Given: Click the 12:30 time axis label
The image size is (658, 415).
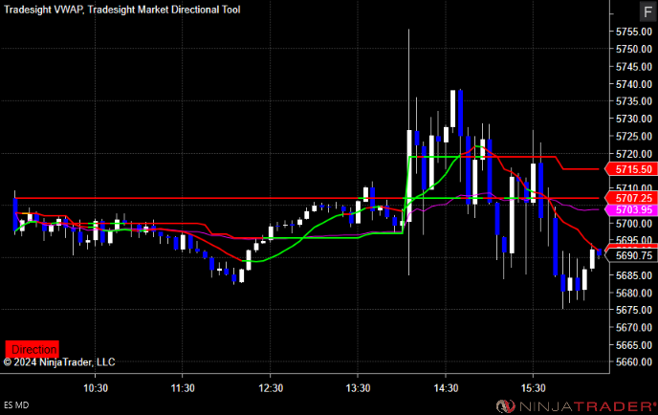Looking at the screenshot, I should coord(271,387).
